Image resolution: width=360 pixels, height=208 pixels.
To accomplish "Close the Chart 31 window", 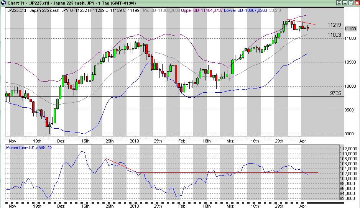I will click(x=357, y=3).
